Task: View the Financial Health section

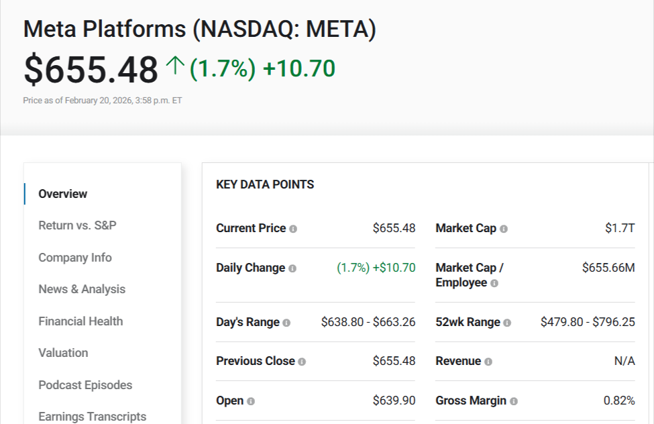Action: coord(80,321)
